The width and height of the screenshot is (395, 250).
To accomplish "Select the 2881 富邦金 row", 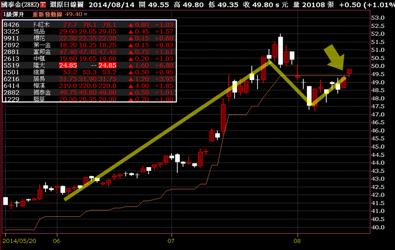I will tap(89, 52).
